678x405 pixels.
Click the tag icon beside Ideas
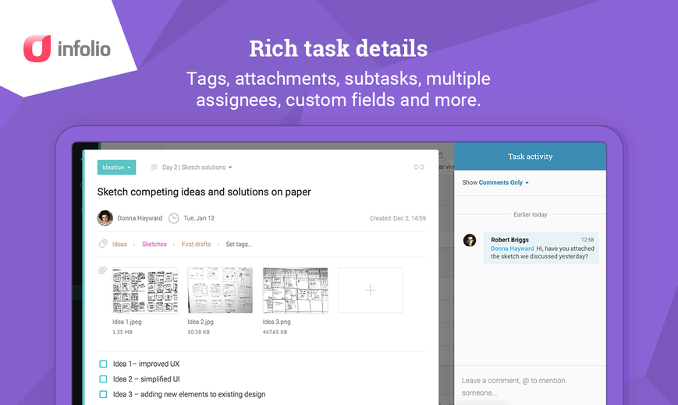102,244
